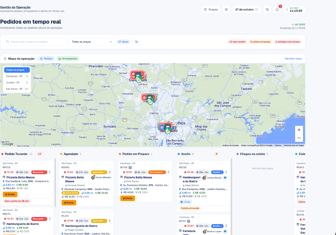Open the settings gear in the header

coord(226,9)
